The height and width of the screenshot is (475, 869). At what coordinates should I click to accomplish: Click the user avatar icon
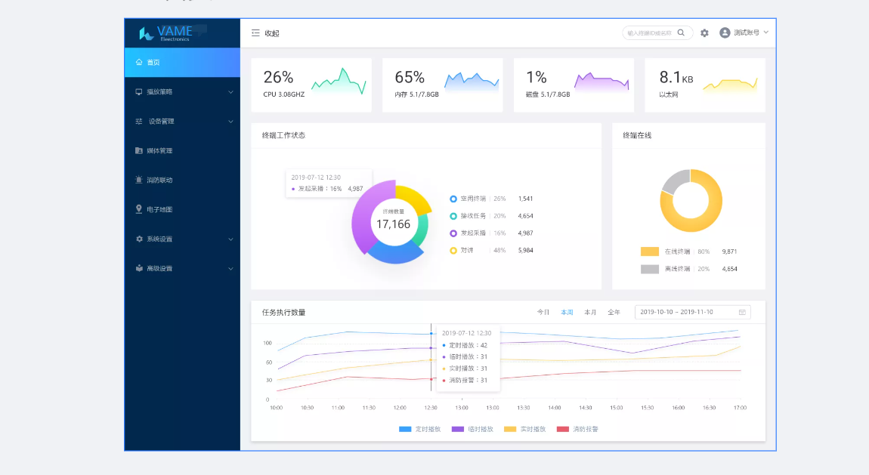[725, 32]
